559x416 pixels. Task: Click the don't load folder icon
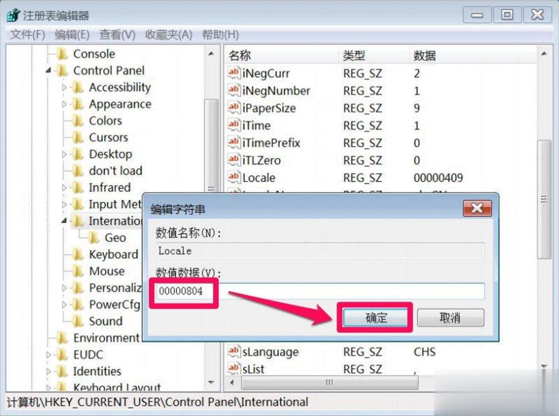(78, 171)
